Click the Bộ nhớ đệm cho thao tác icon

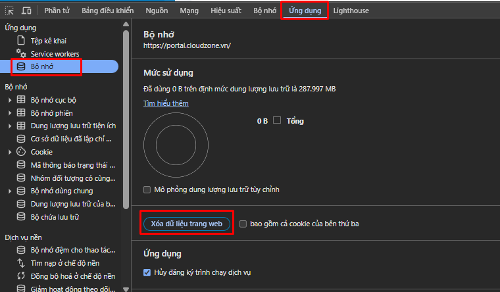point(21,250)
